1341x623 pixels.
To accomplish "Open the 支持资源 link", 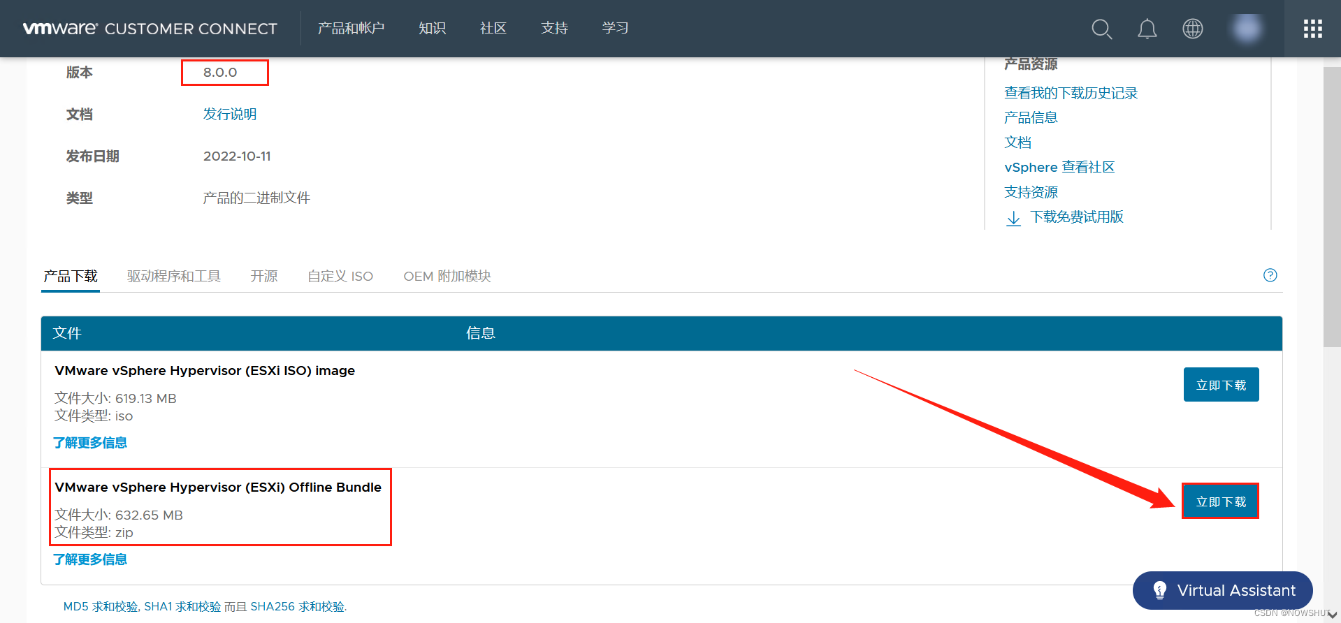I will point(1031,192).
